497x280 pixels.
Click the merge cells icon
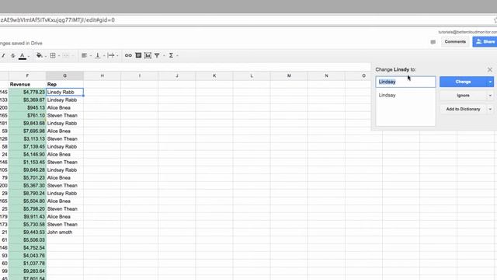[65, 55]
